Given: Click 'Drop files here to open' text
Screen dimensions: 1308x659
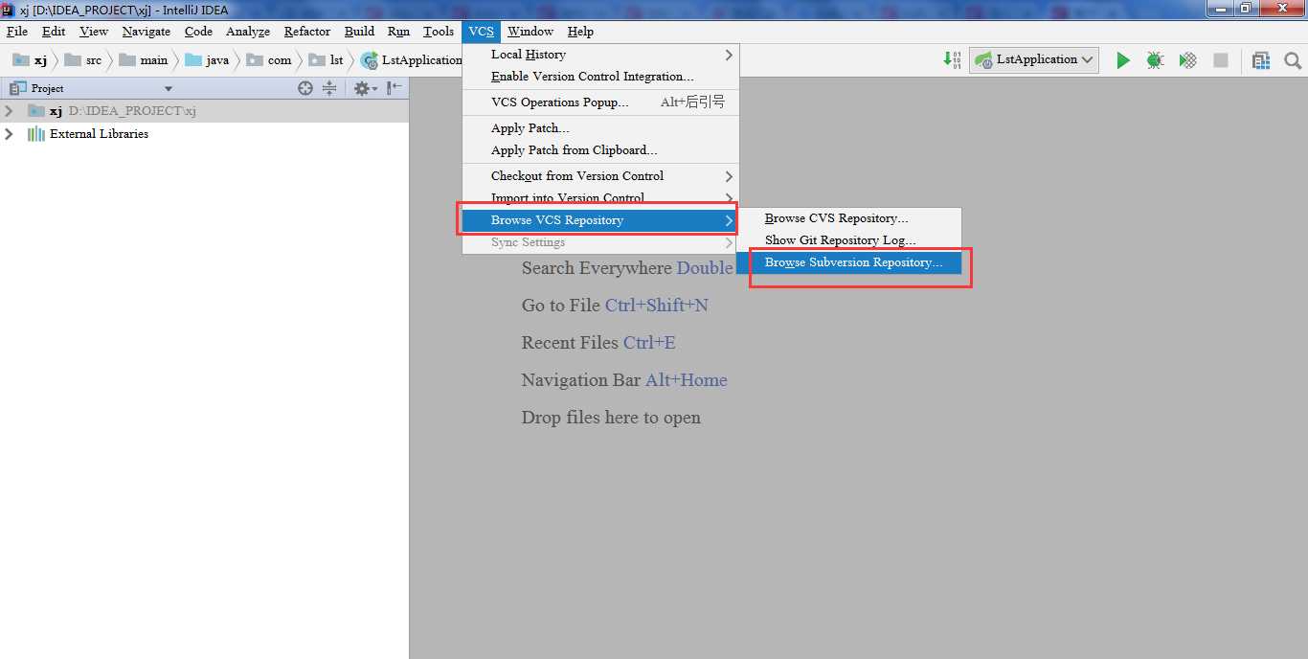Looking at the screenshot, I should [611, 418].
